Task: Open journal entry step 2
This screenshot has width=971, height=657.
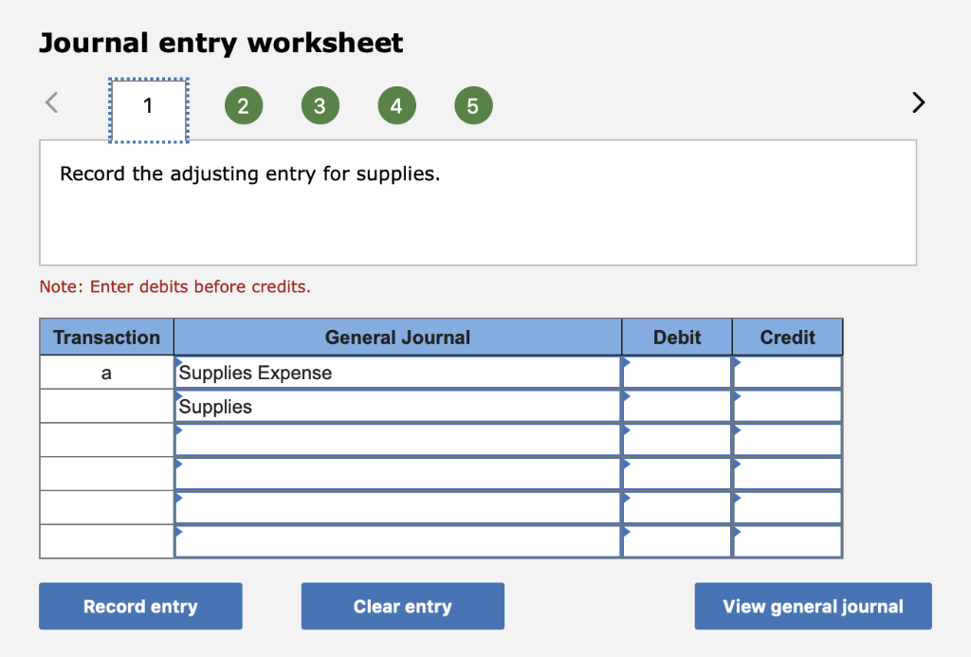Action: tap(244, 106)
